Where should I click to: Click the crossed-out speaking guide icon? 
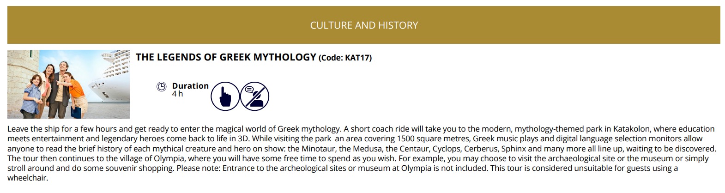tap(254, 96)
